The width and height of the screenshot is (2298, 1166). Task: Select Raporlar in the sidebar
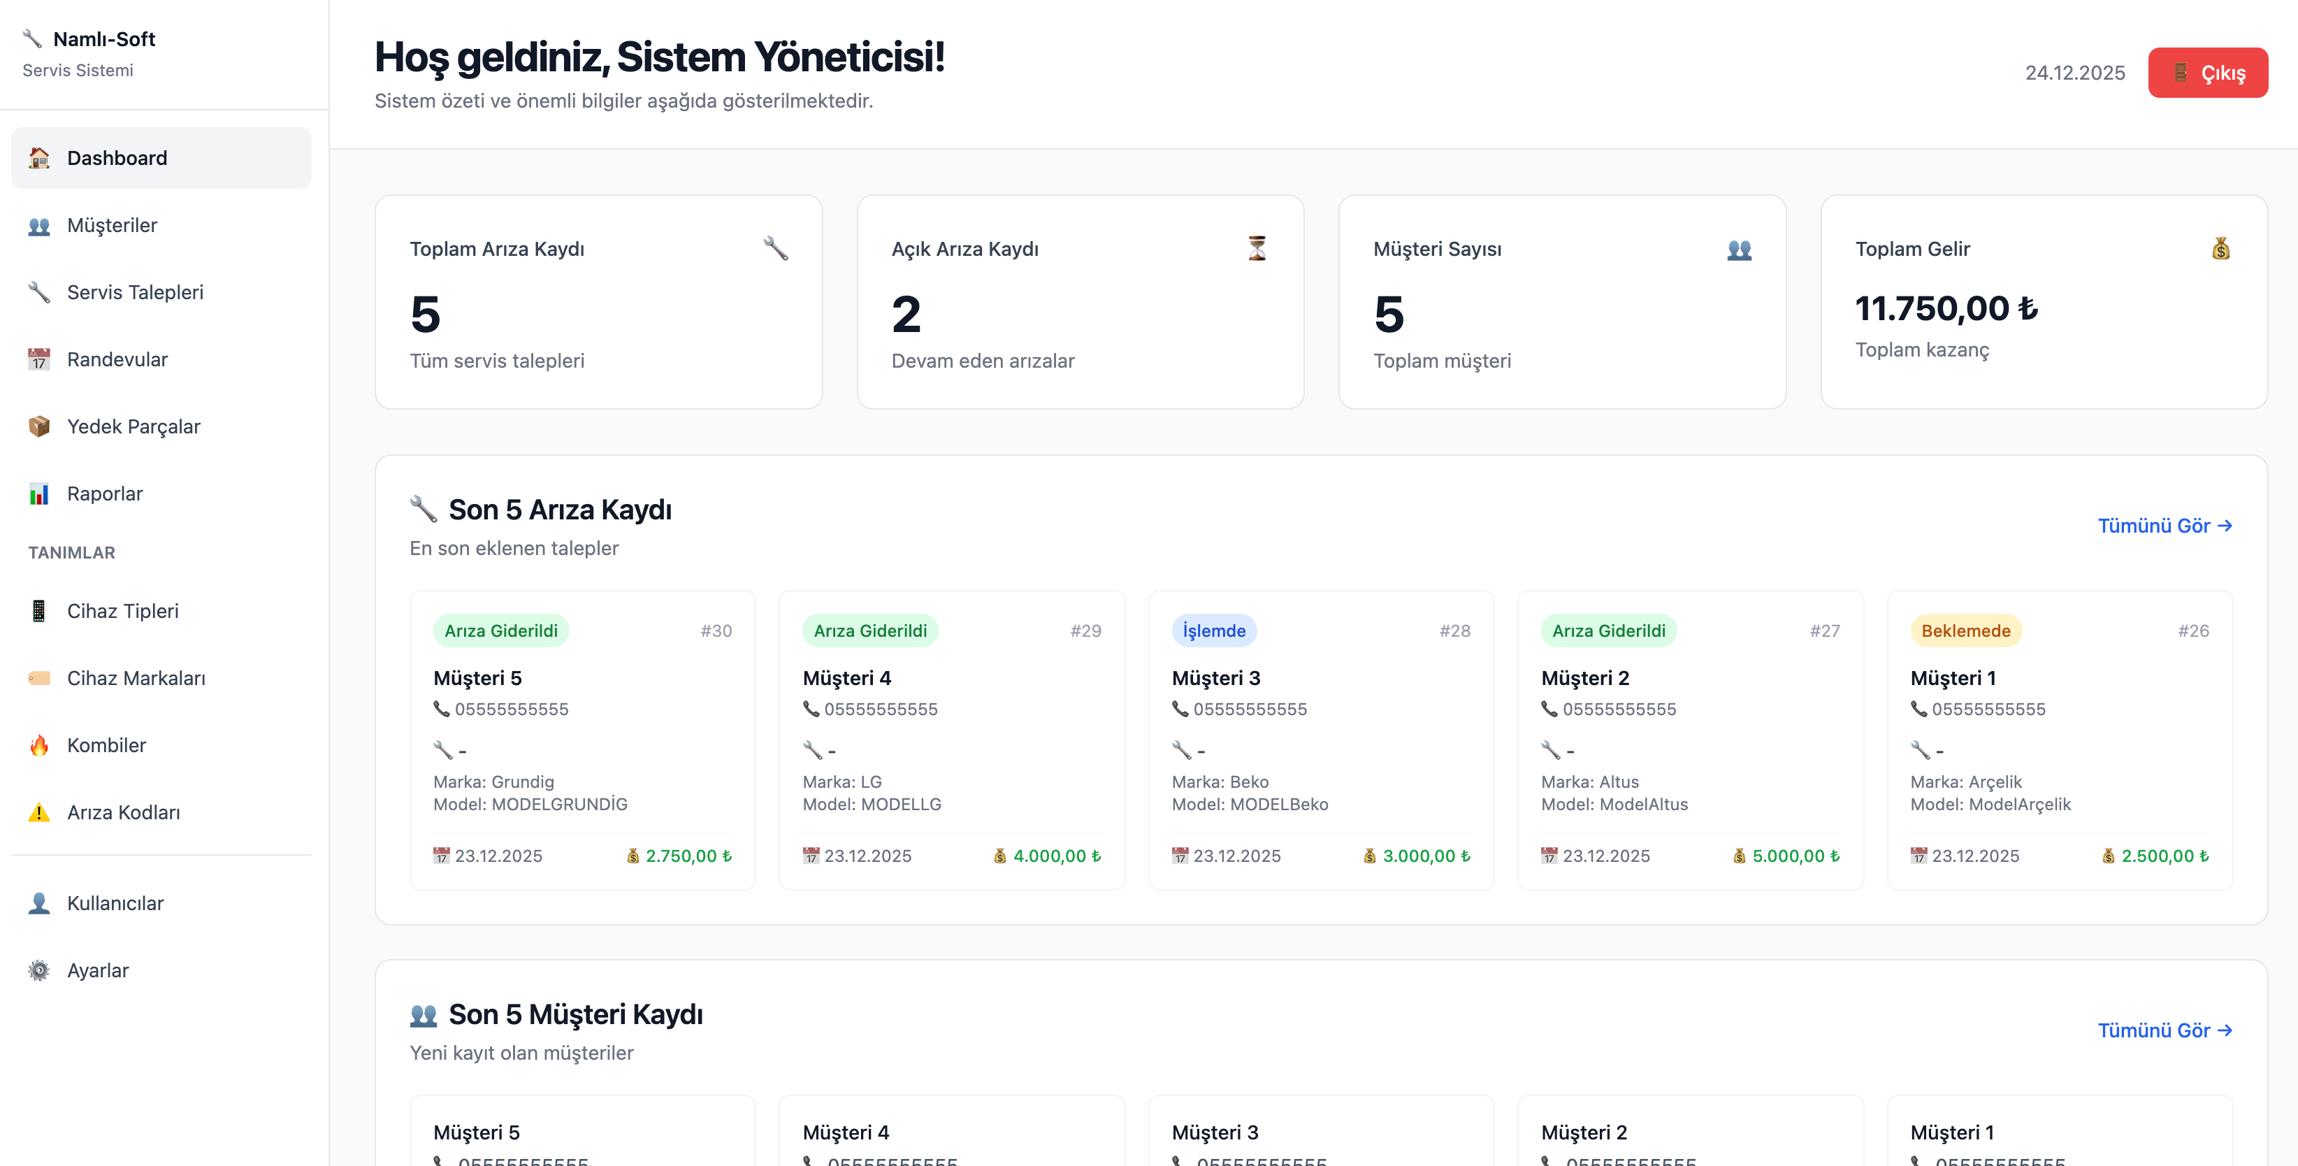[x=161, y=494]
